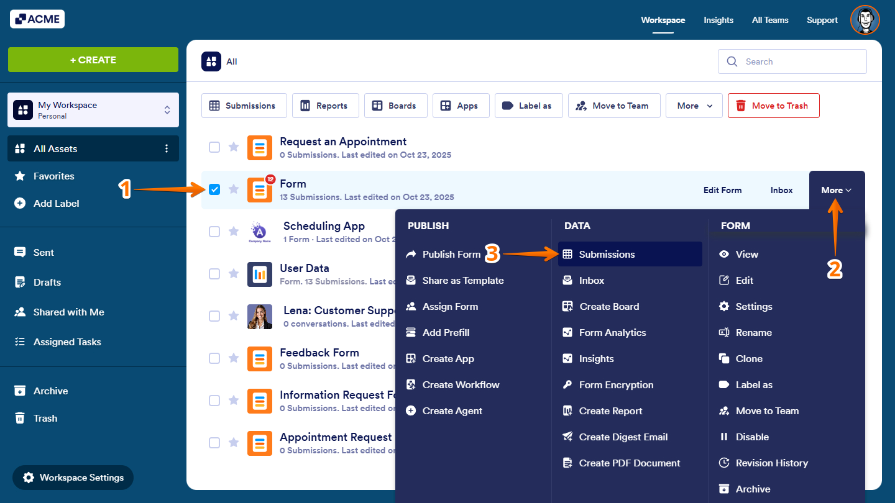The height and width of the screenshot is (503, 895).
Task: Click the green Create button
Action: point(93,60)
